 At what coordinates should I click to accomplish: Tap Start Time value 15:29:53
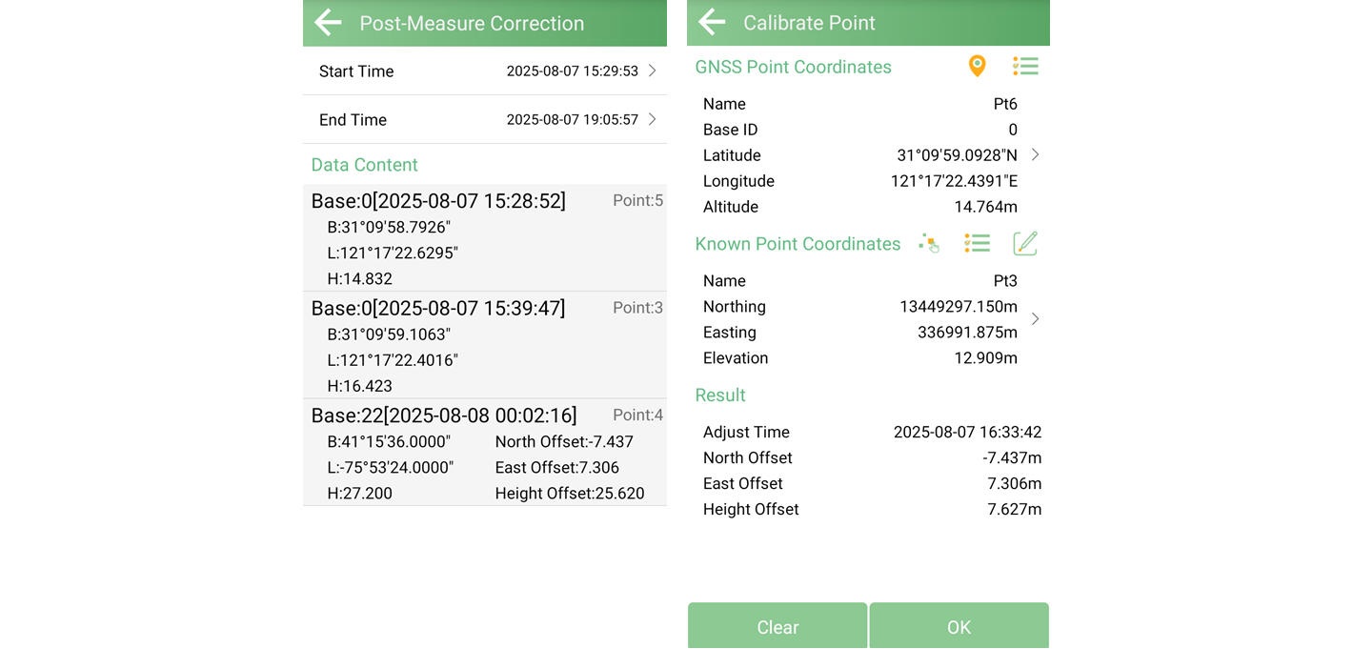point(572,71)
